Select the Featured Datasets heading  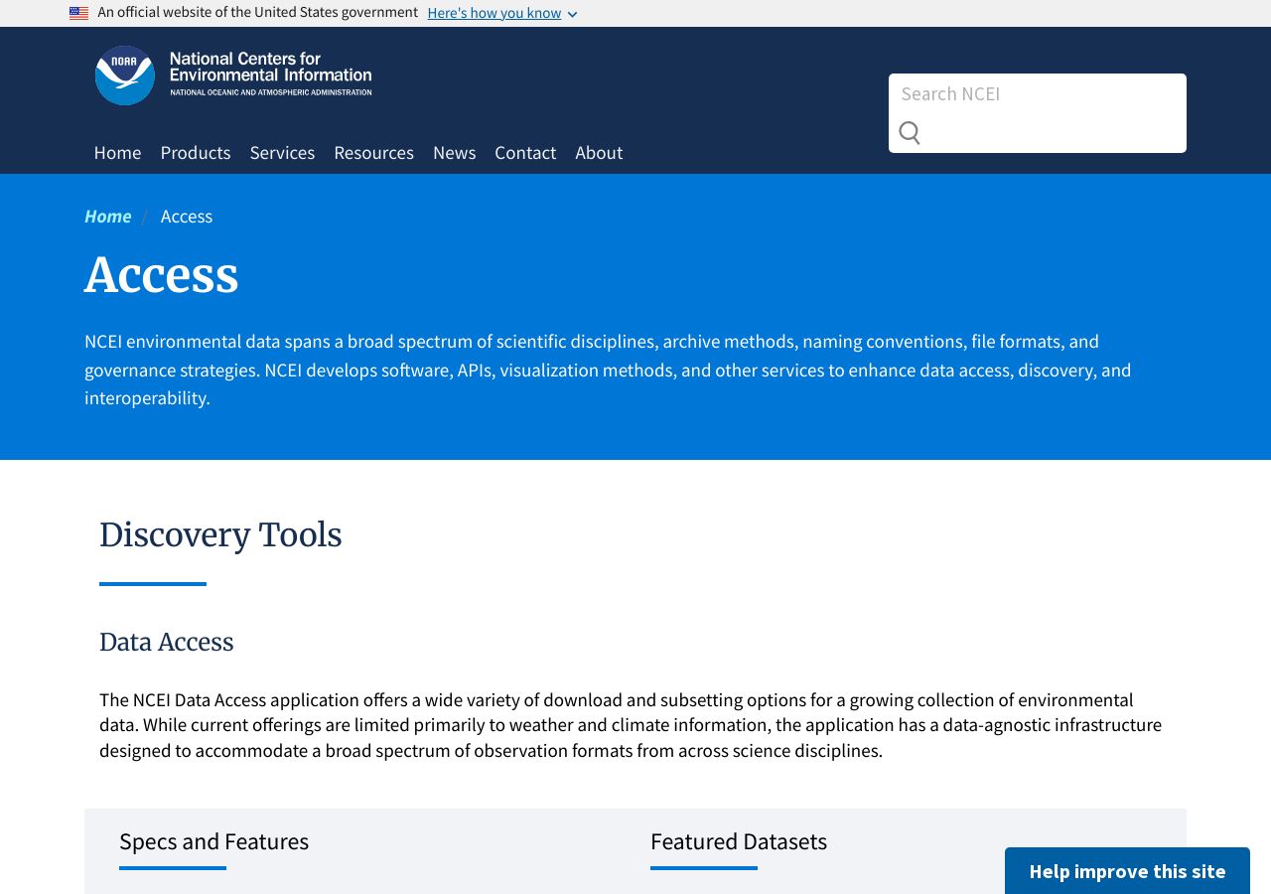pyautogui.click(x=739, y=841)
